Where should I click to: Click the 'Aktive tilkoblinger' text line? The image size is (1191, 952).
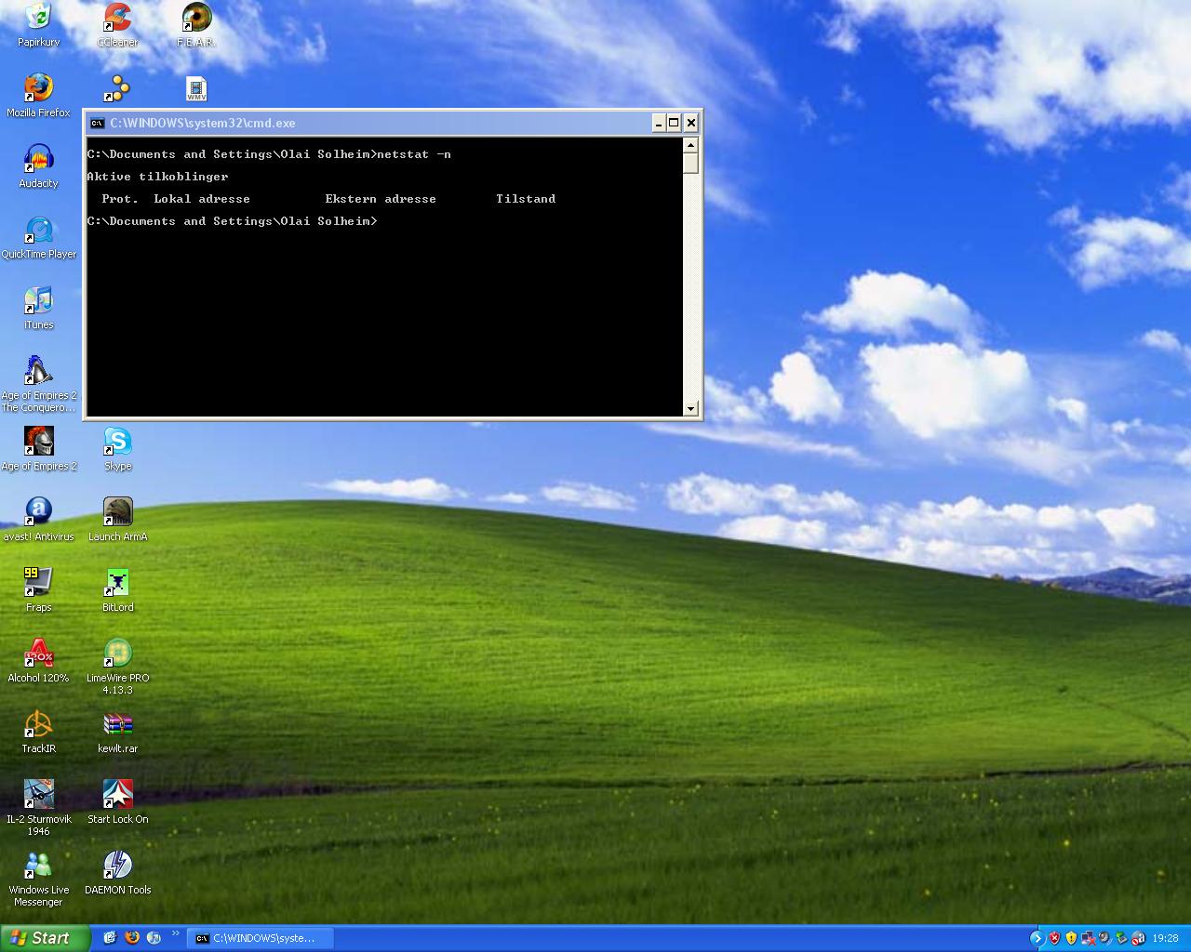click(x=157, y=177)
